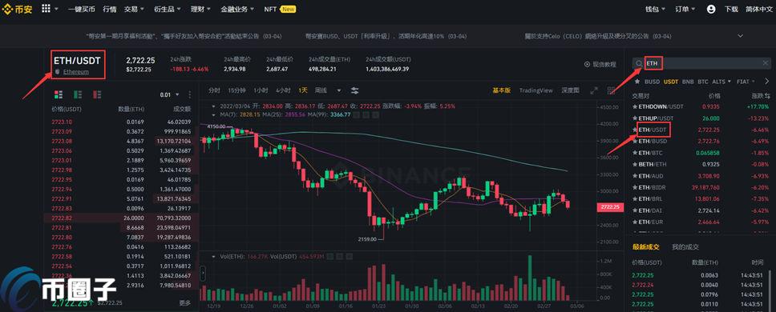Viewport: 776px width, 312px height.
Task: Open the 衍生品 menu
Action: coord(168,9)
